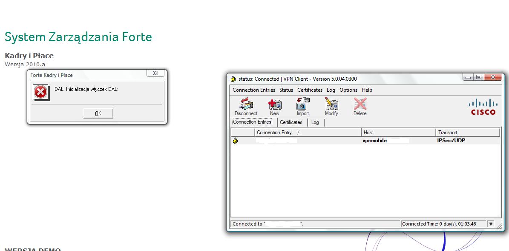Switch to the Log tab
509x251 pixels.
click(x=315, y=122)
